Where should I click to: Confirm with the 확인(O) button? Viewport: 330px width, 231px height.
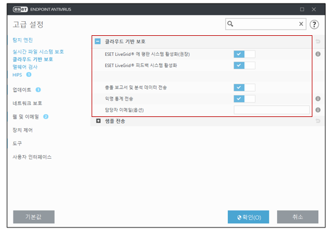click(248, 217)
